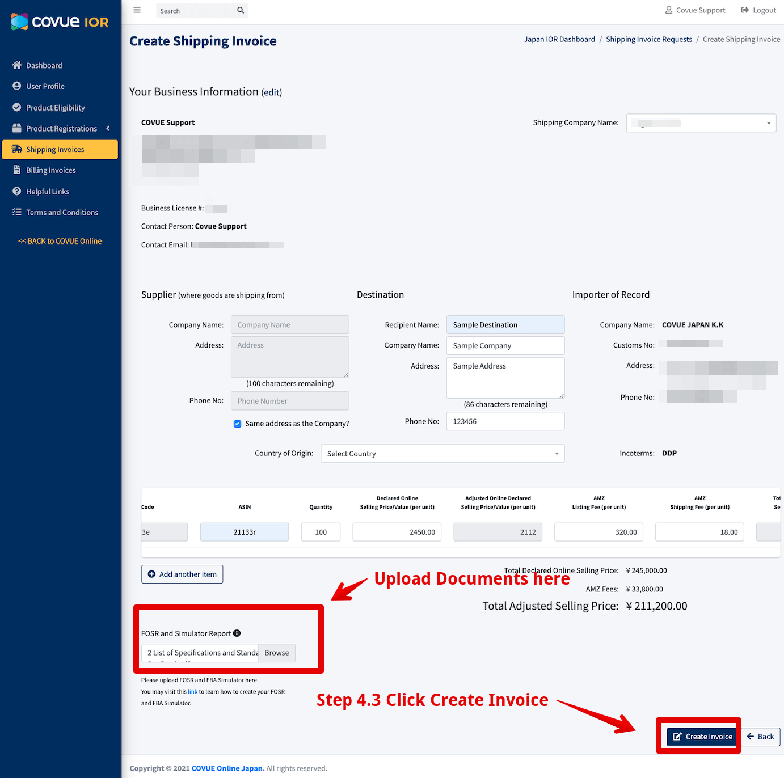Open Country of Origin dropdown
This screenshot has width=784, height=778.
coord(442,454)
